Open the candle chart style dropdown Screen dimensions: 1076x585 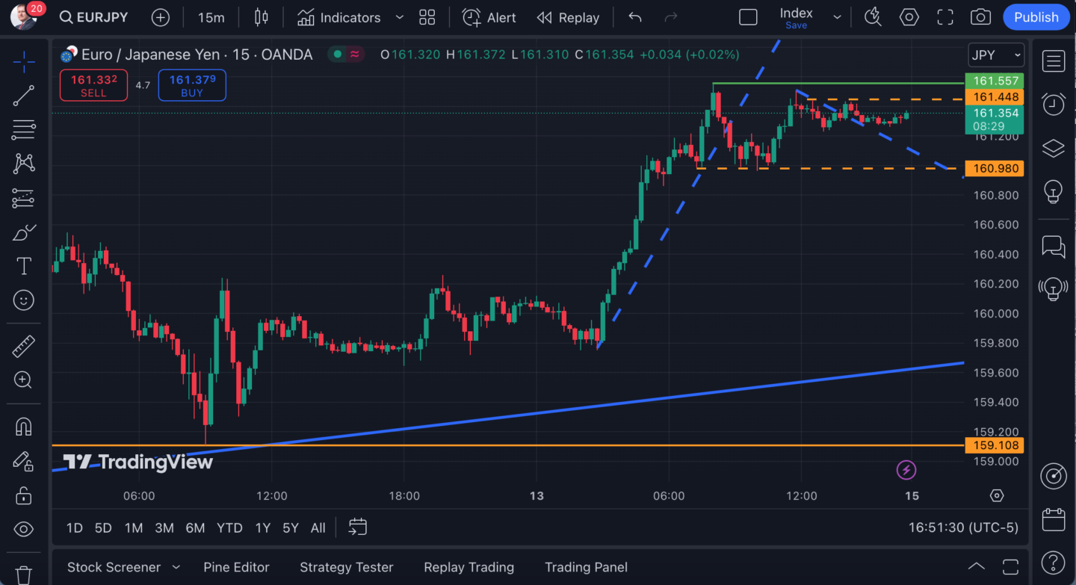261,17
